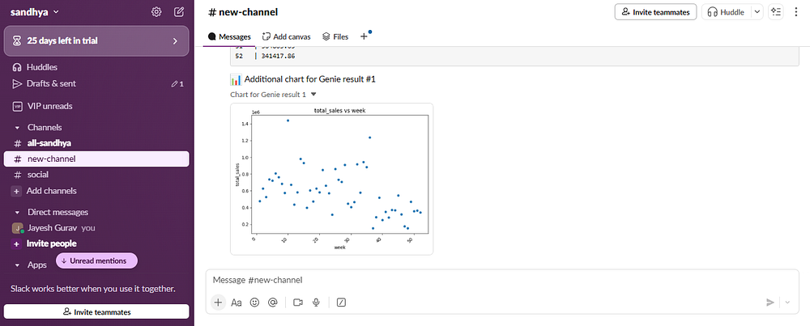Collapse the Channels section
This screenshot has height=326, width=810.
point(17,127)
